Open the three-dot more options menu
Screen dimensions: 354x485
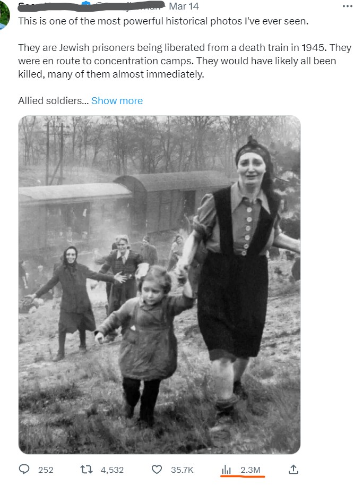[x=347, y=6]
